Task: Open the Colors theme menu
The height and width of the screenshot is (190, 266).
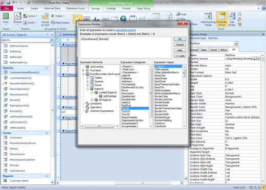Action: (x=31, y=16)
